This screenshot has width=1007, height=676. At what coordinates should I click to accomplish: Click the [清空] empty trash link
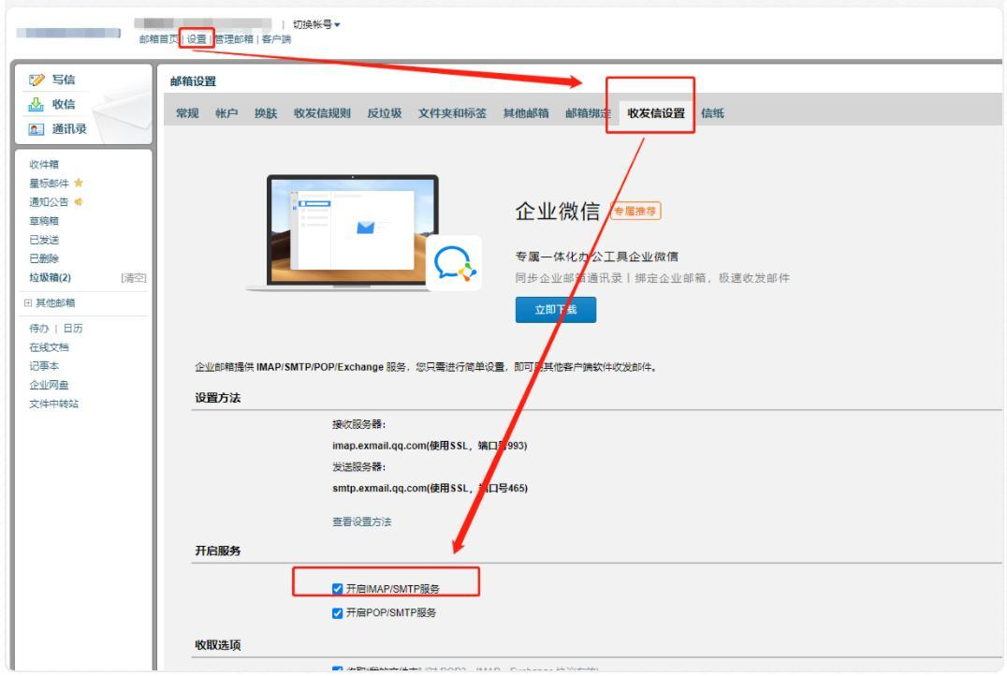click(x=134, y=277)
